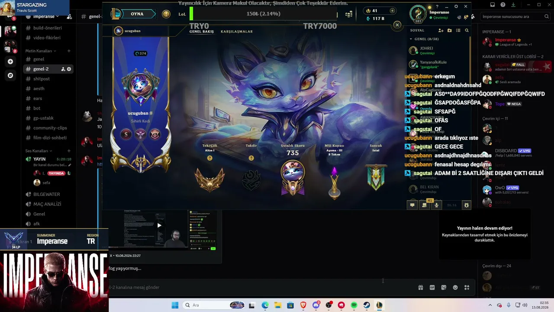Open the League chat bubble icon
This screenshot has height=312, width=554.
[x=412, y=205]
